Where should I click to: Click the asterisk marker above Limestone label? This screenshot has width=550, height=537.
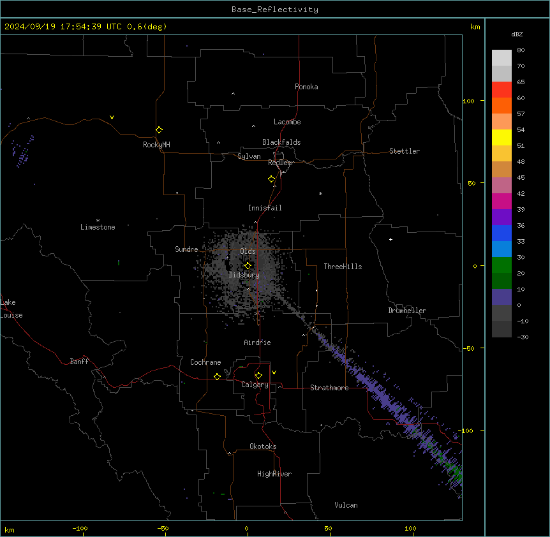98,221
